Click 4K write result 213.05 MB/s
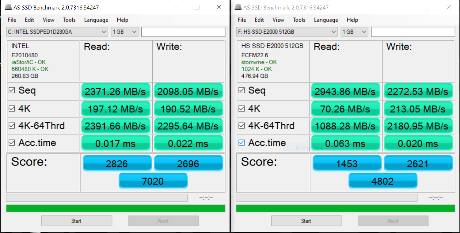The height and width of the screenshot is (233, 460). [418, 109]
